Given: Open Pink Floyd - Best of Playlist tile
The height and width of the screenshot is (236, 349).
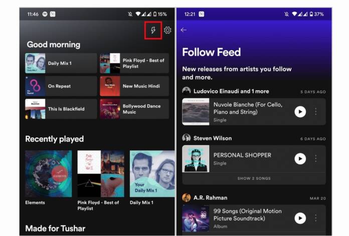Looking at the screenshot, I should coord(134,63).
